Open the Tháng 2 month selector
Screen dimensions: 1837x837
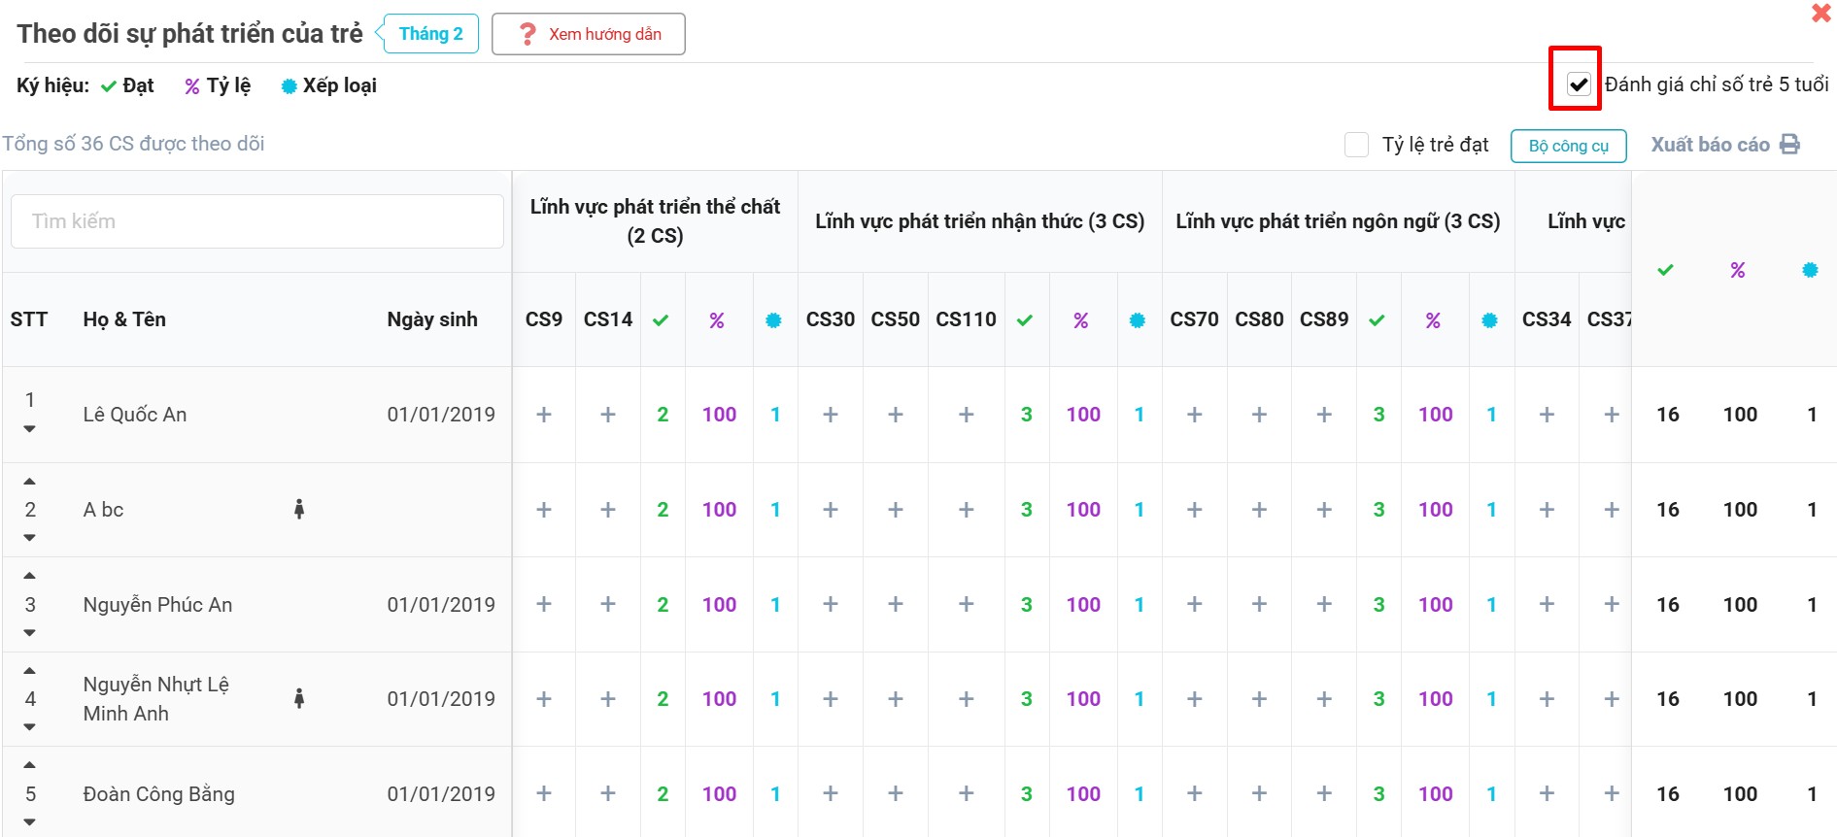point(430,34)
